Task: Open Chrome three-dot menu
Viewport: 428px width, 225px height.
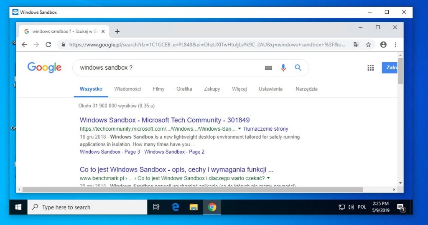Action: [x=395, y=45]
